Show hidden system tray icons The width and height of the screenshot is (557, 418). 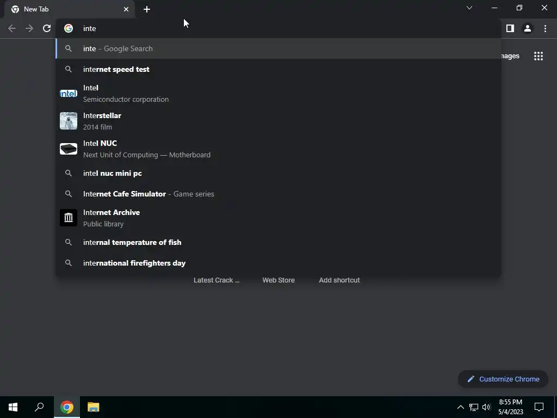460,407
